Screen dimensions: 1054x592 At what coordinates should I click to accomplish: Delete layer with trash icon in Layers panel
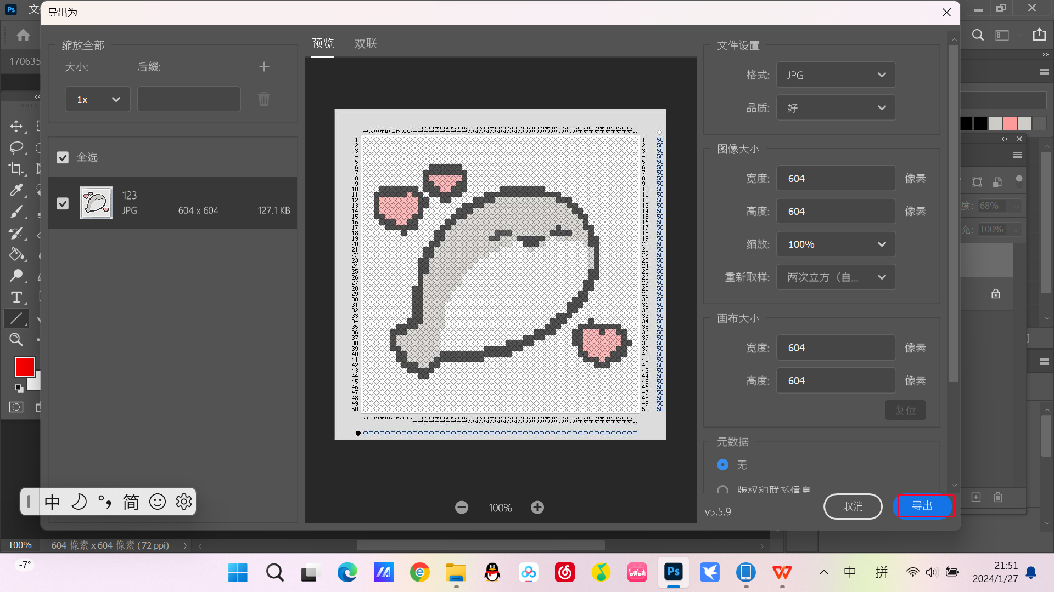[998, 497]
